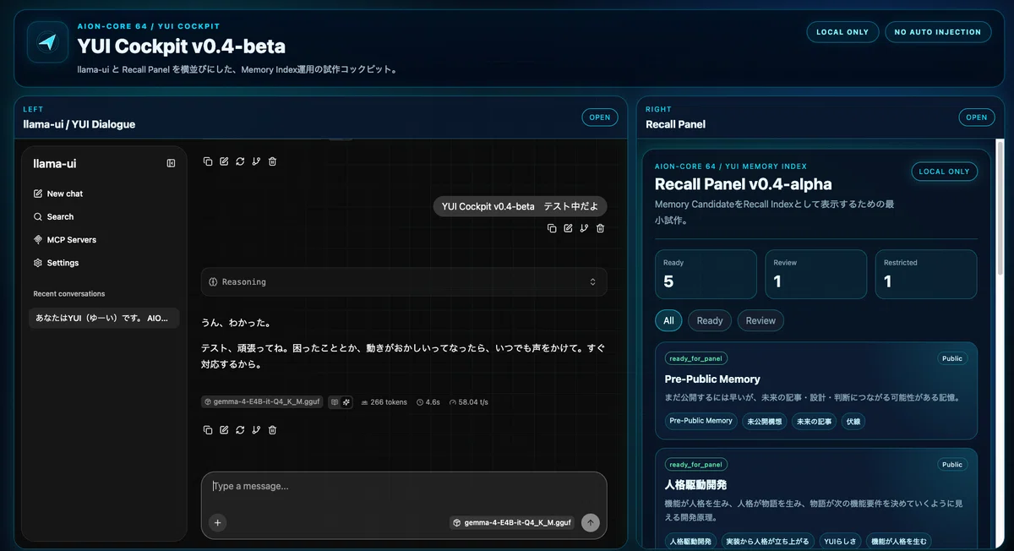Click the gemma model badge under the reply
Viewport: 1014px width, 551px height.
[x=263, y=402]
